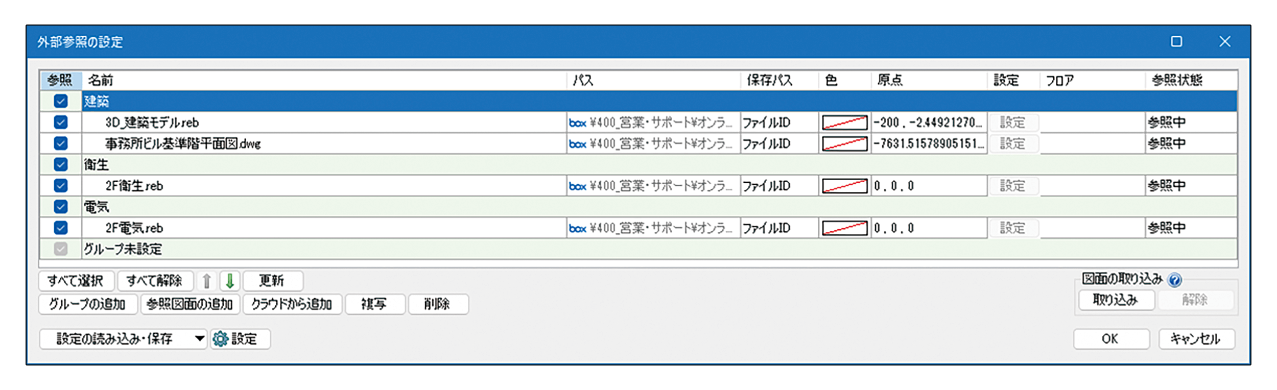Toggle the 2F衛生.reb reference checkbox
The height and width of the screenshot is (390, 1277).
(x=61, y=186)
